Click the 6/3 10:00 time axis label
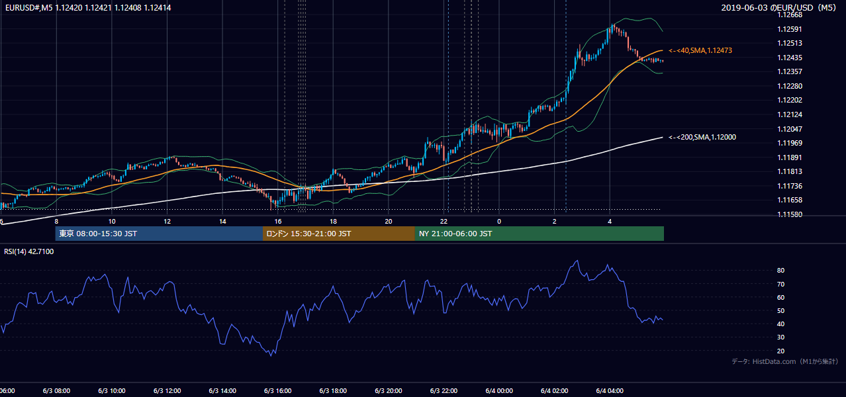Viewport: 846px width, 397px height. point(111,390)
